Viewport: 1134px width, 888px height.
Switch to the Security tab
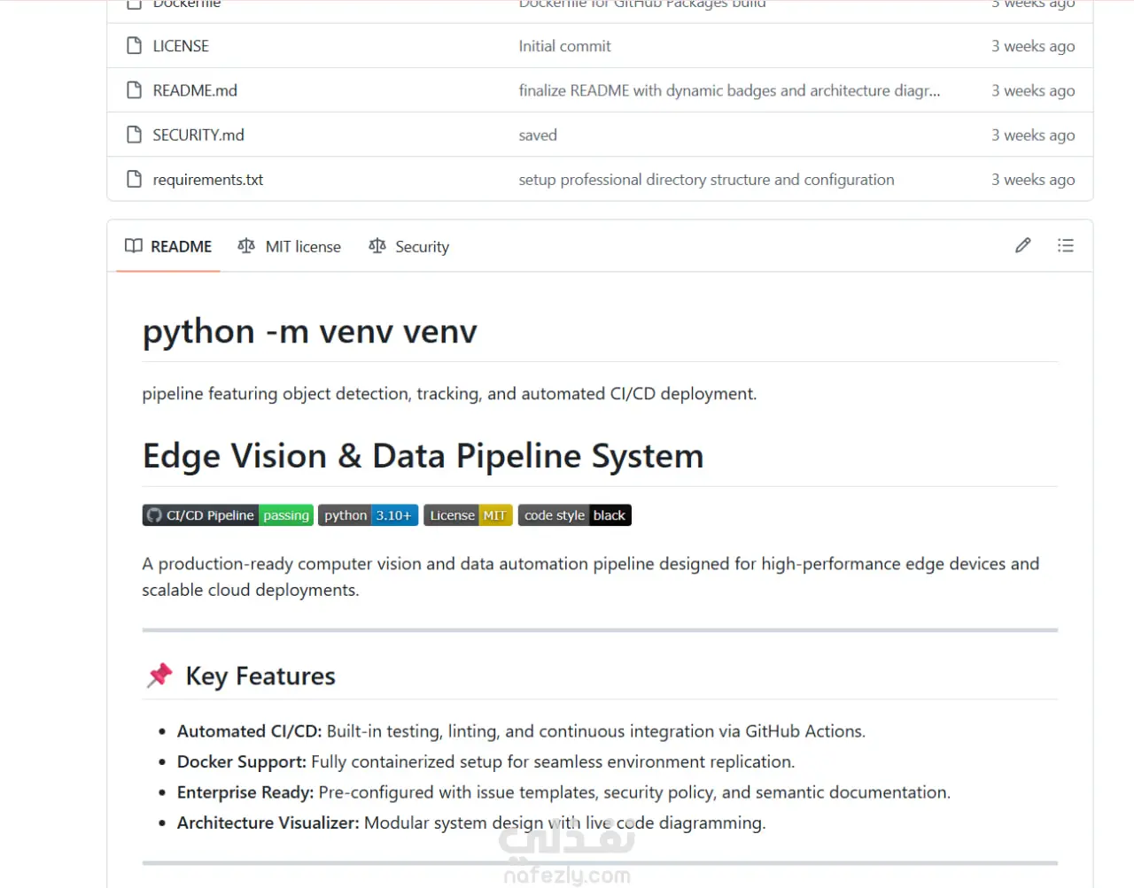tap(408, 246)
